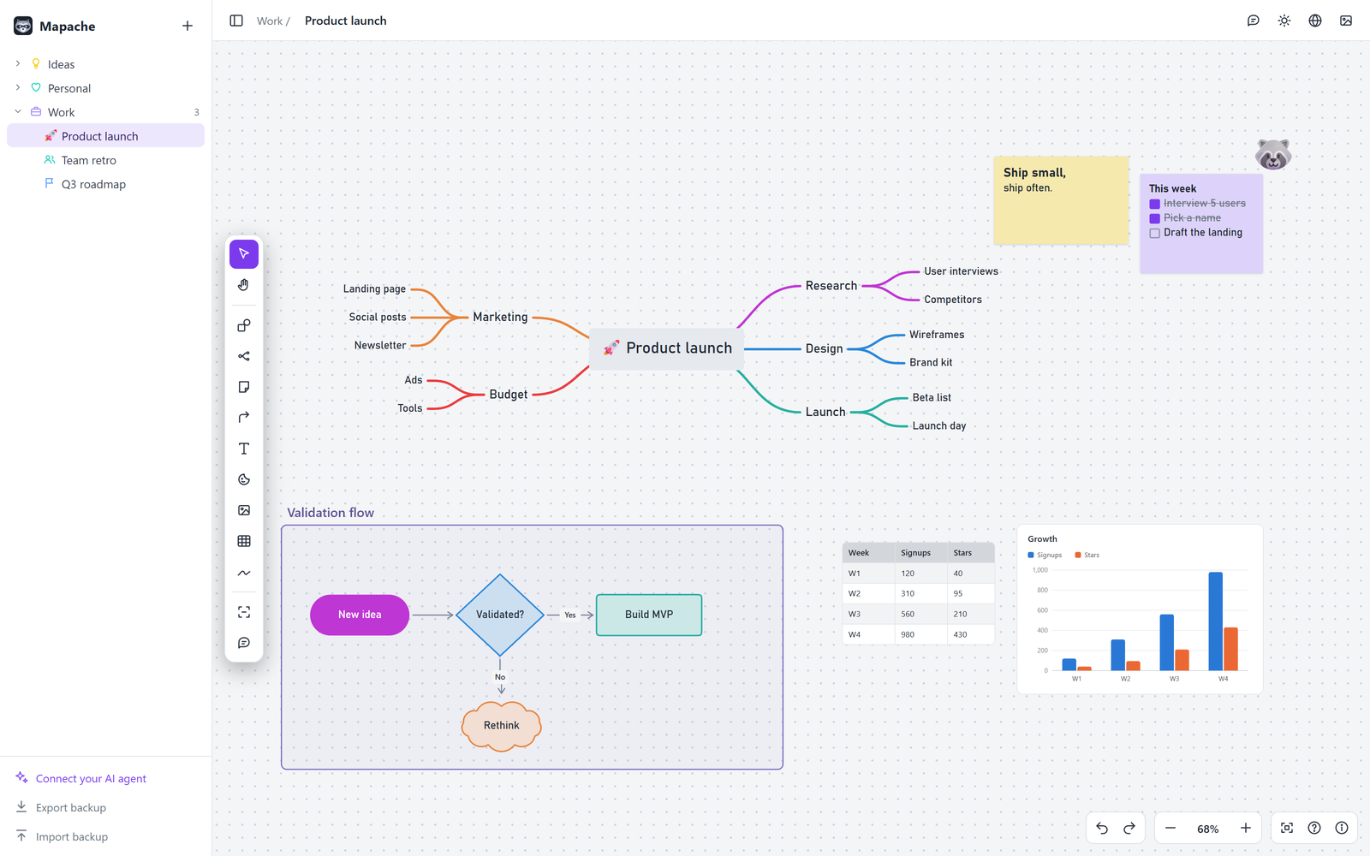Redo the last action
The width and height of the screenshot is (1370, 856).
coord(1129,828)
